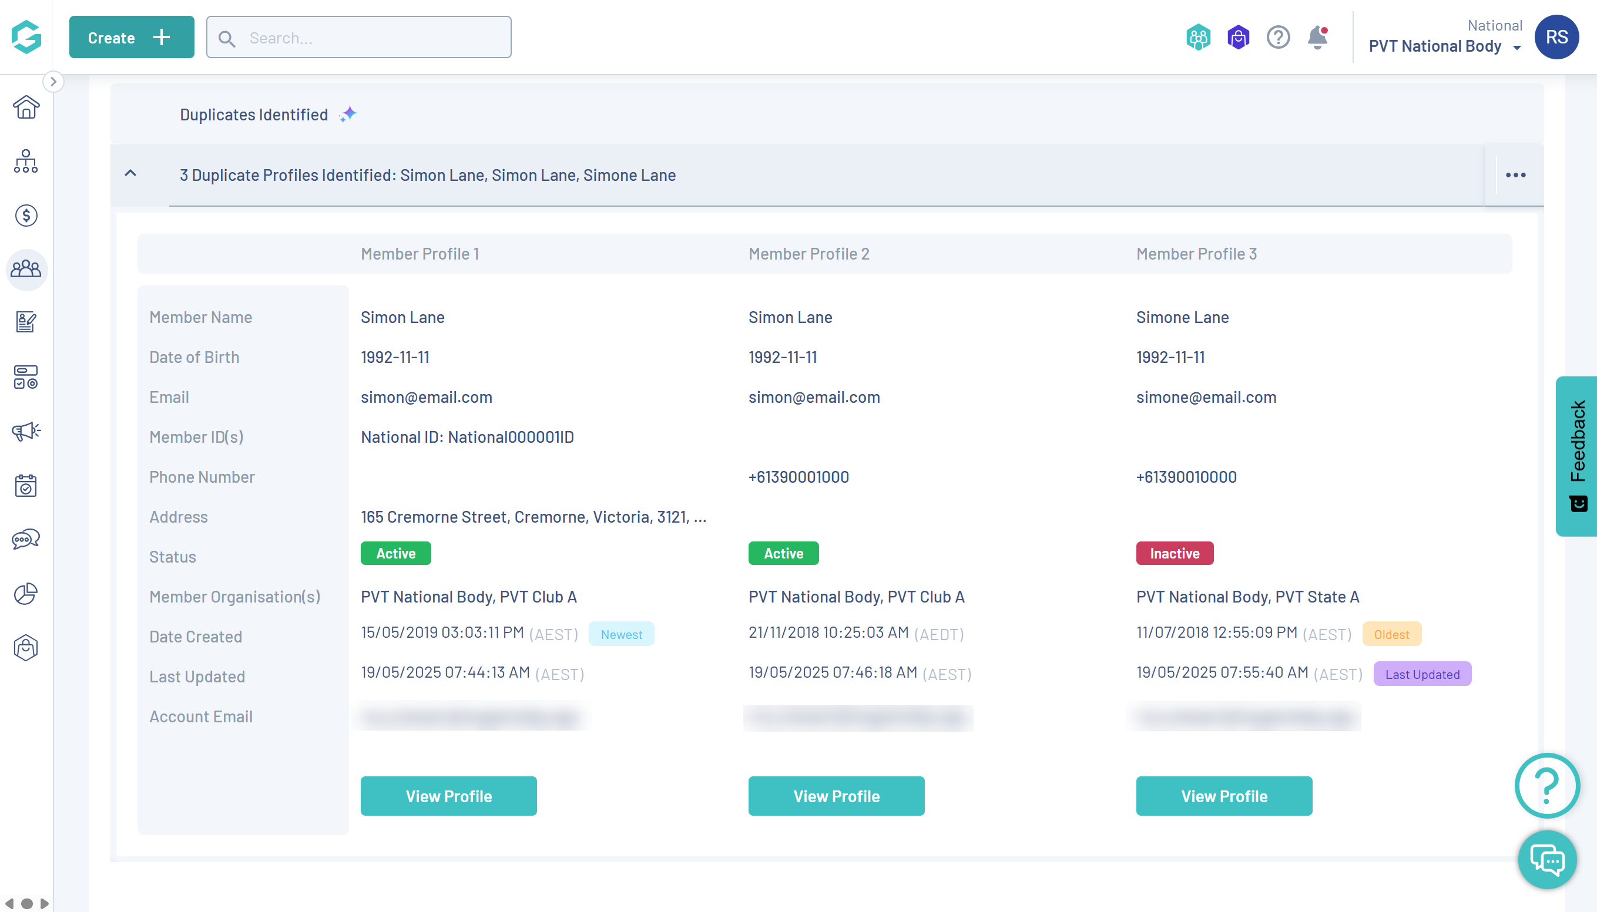Click the header help question mark icon
Screen dimensions: 1597x912
[1277, 38]
